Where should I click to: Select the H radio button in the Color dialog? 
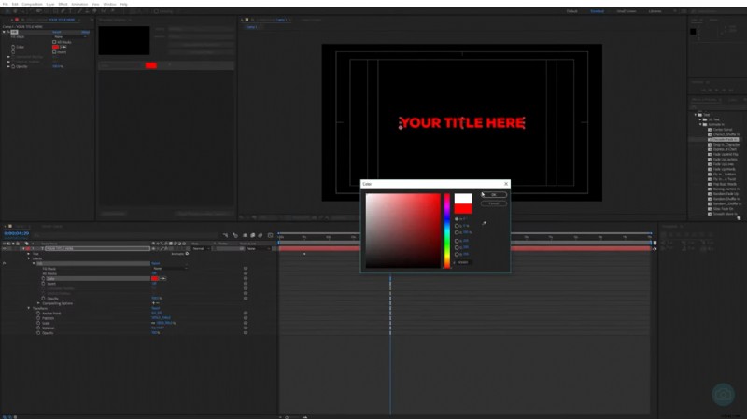pos(457,219)
